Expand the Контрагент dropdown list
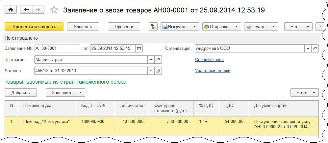This screenshot has height=143, width=328. 151,60
